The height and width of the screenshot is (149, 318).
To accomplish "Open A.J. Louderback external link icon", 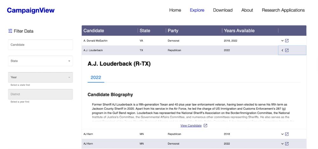I will click(287, 50).
